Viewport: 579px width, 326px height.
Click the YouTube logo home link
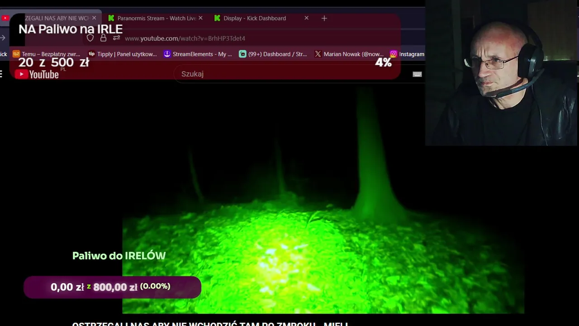click(x=37, y=74)
